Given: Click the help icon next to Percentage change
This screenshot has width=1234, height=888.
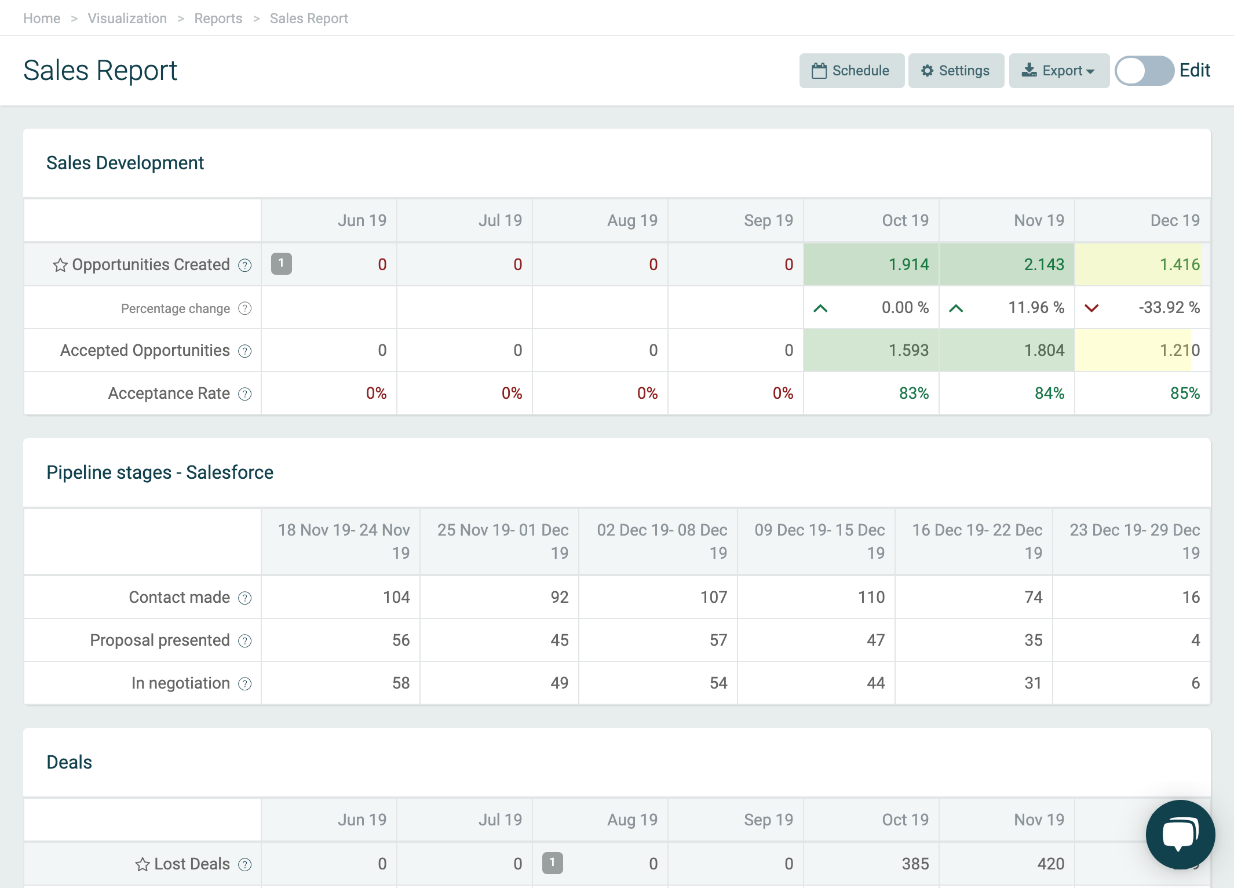Looking at the screenshot, I should pyautogui.click(x=245, y=308).
